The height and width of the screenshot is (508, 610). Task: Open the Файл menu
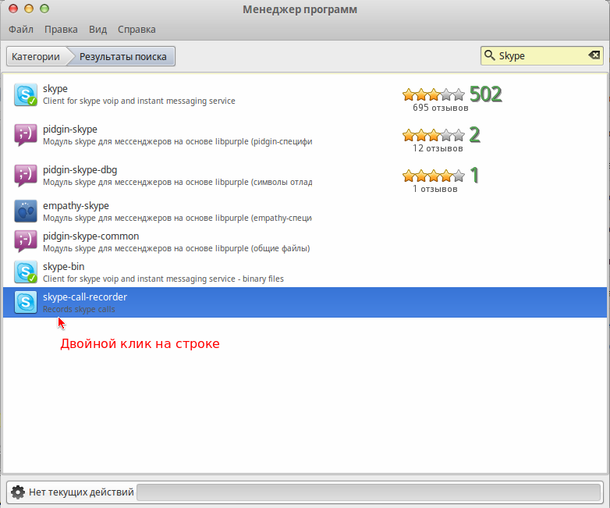tap(21, 30)
